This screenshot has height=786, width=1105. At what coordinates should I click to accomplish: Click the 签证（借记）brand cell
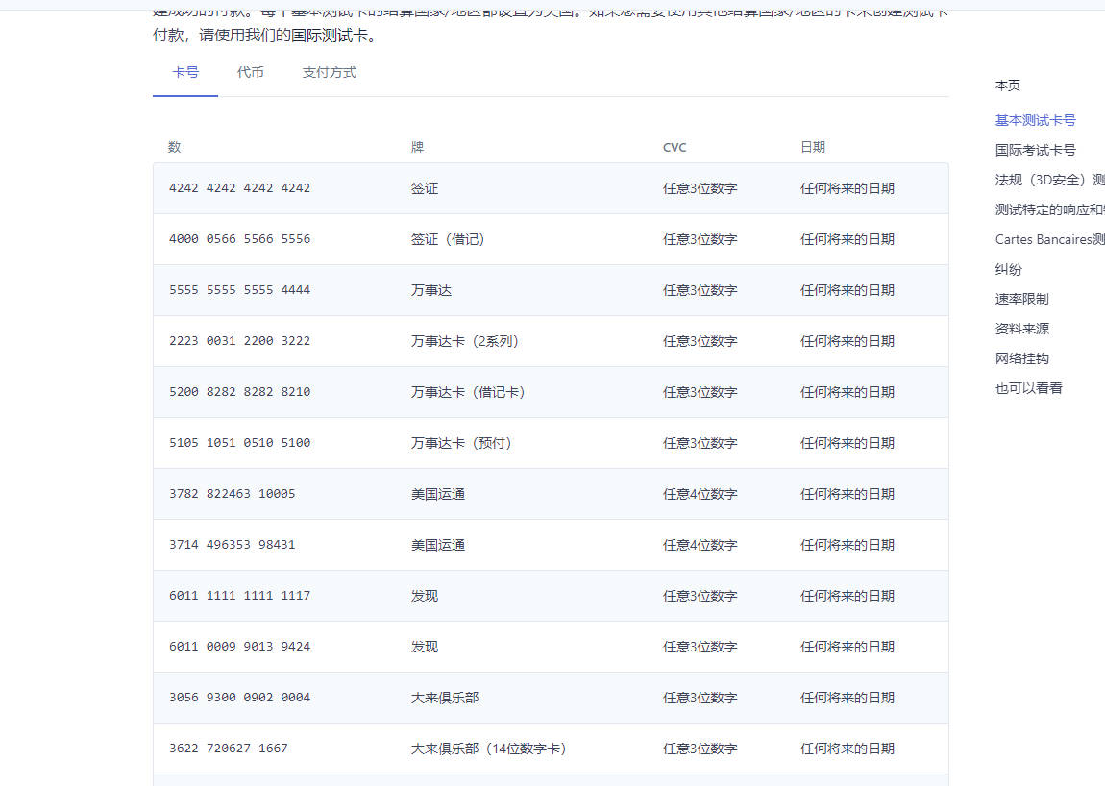tap(448, 239)
